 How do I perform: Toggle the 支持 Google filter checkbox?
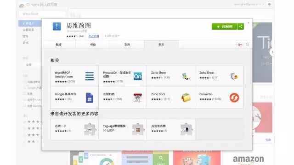click(24, 106)
